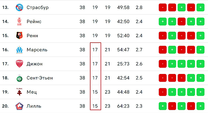This screenshot has width=208, height=113.
Task: Open the Сент-Этьен team link
Action: click(x=40, y=78)
